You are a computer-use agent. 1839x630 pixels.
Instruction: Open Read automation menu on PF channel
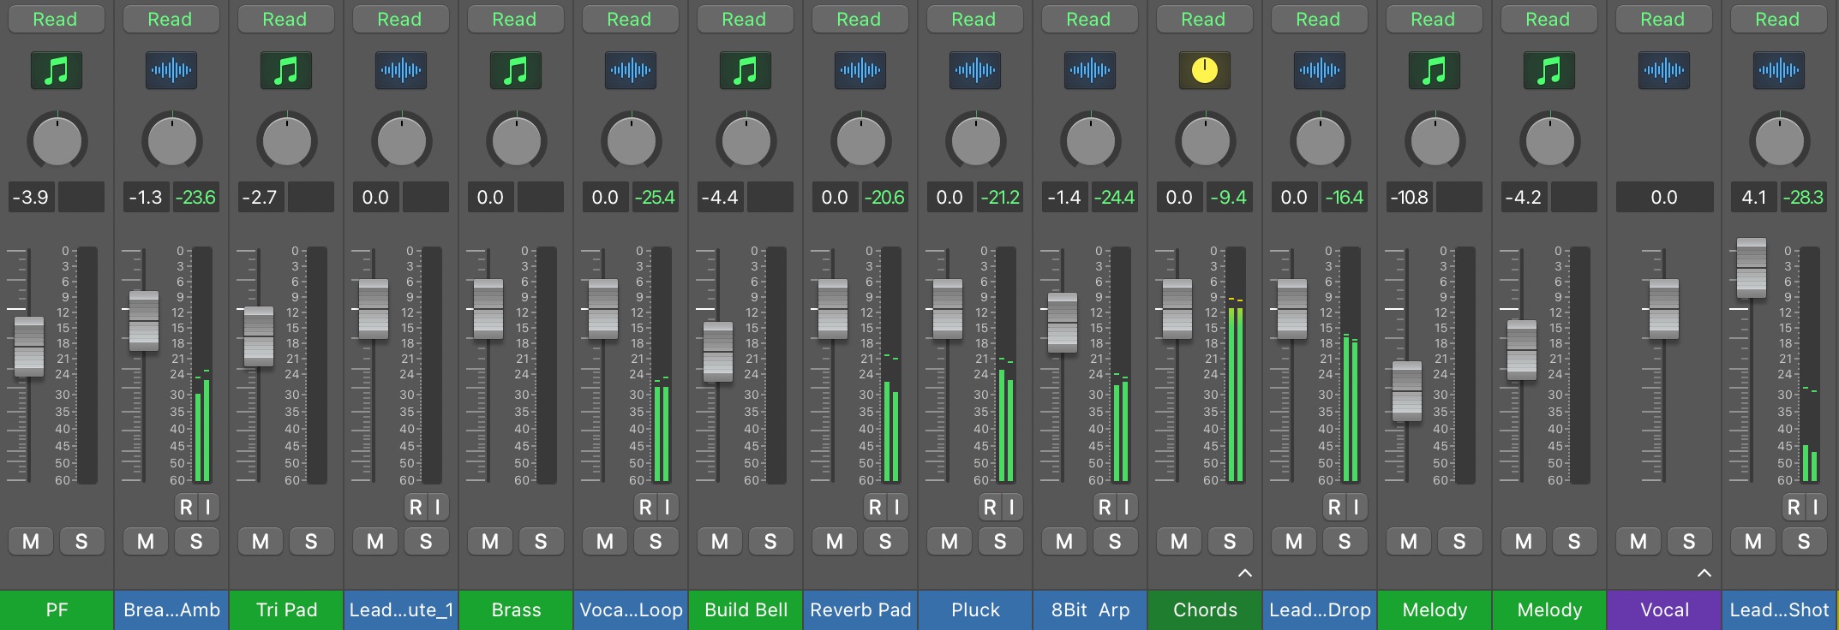click(x=57, y=19)
